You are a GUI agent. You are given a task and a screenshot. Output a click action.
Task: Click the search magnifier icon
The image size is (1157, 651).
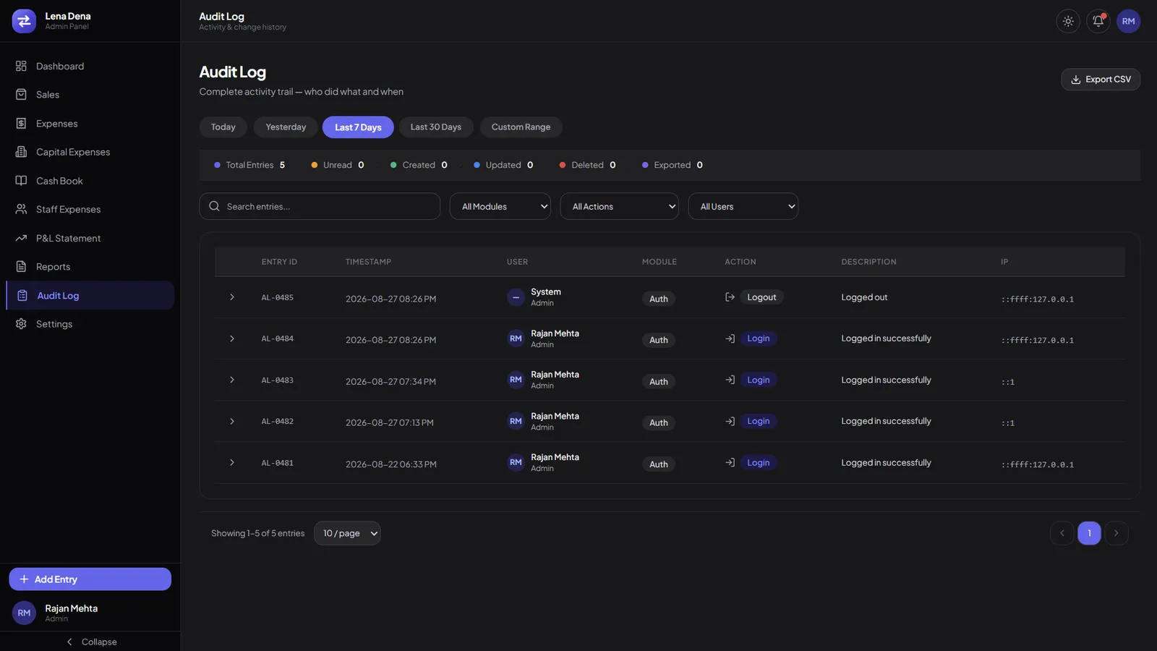[x=214, y=206]
